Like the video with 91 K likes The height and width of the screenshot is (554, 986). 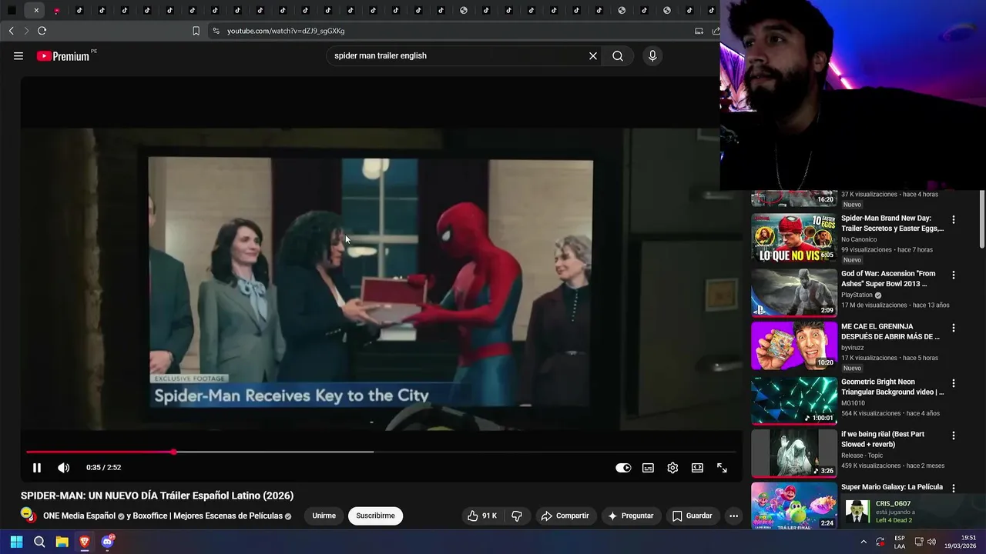482,516
